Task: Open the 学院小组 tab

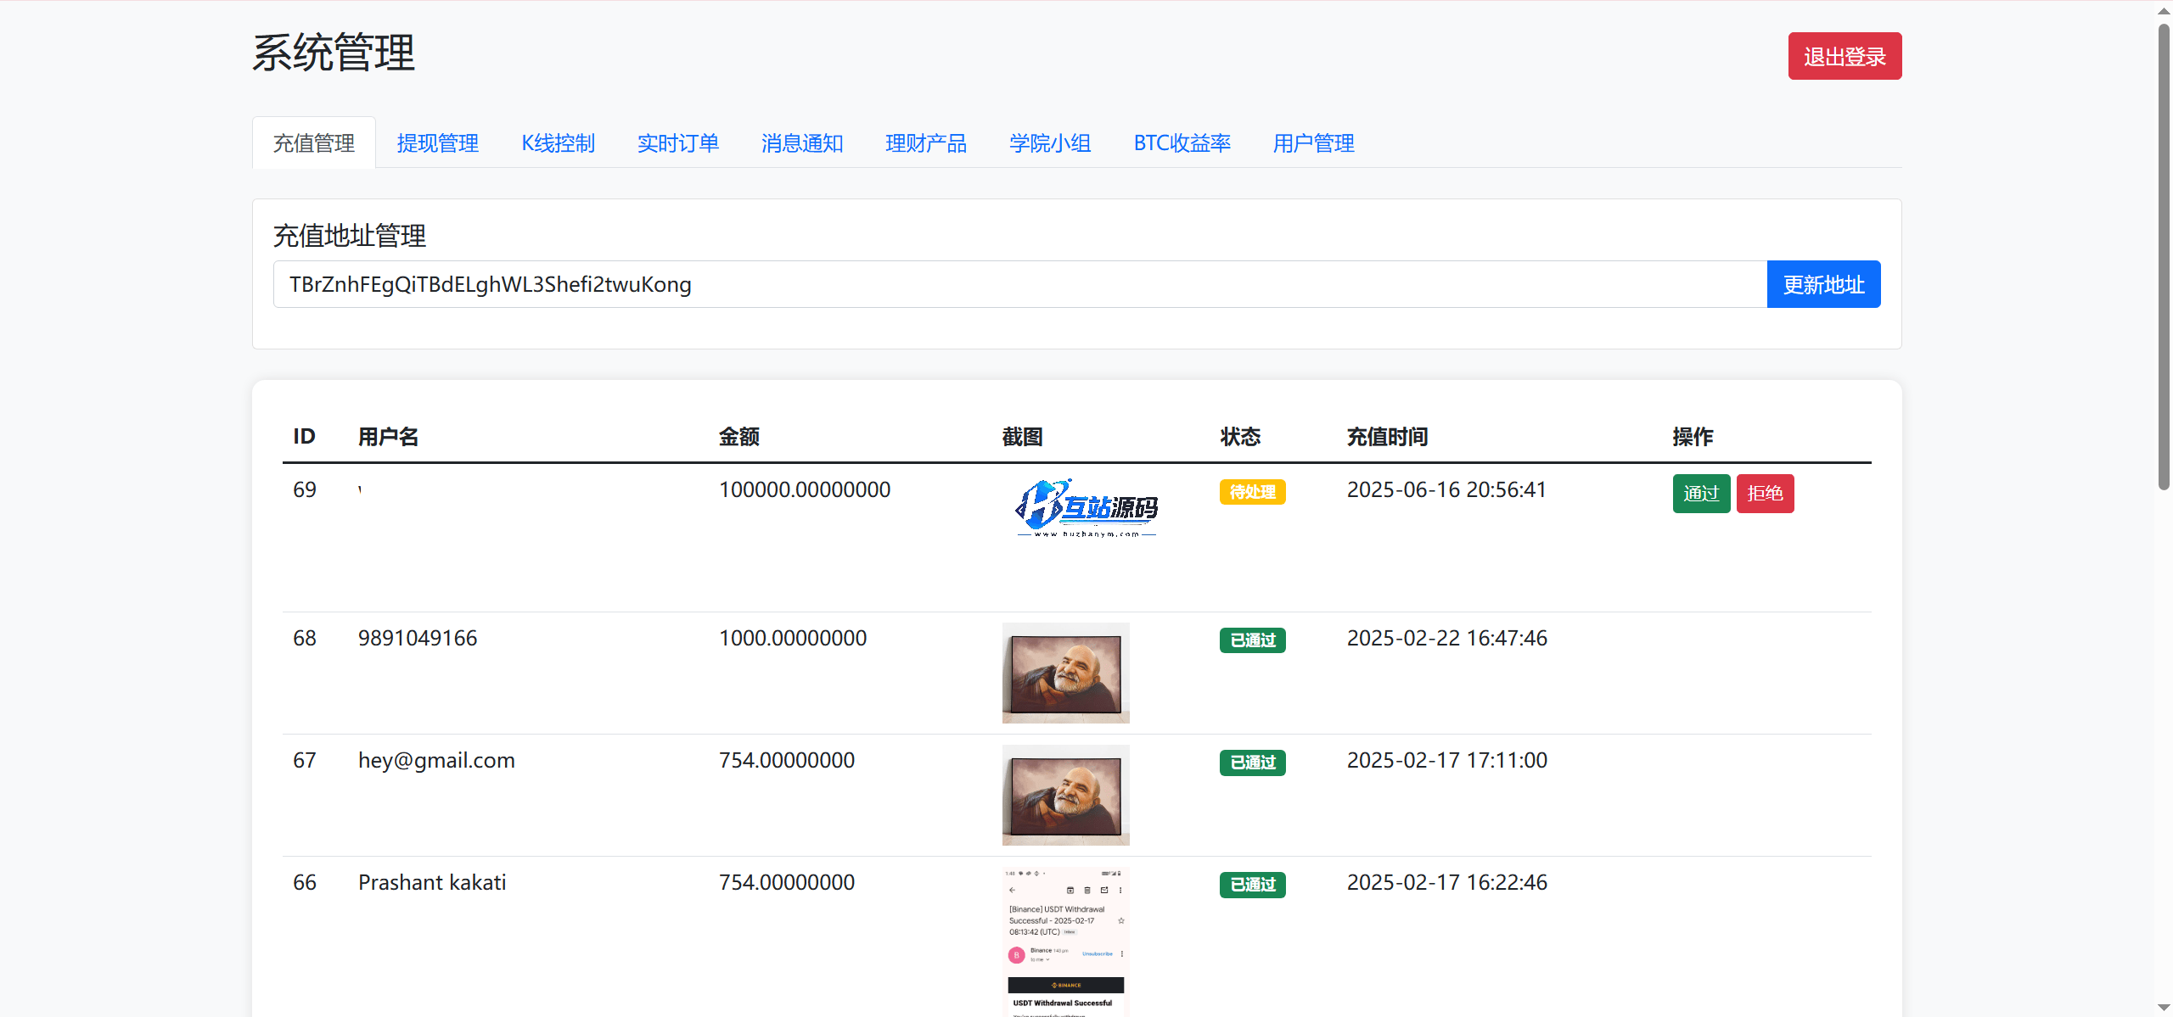Action: [1049, 143]
